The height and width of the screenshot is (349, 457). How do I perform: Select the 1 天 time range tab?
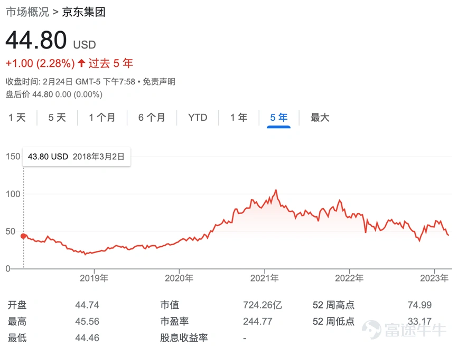[17, 118]
